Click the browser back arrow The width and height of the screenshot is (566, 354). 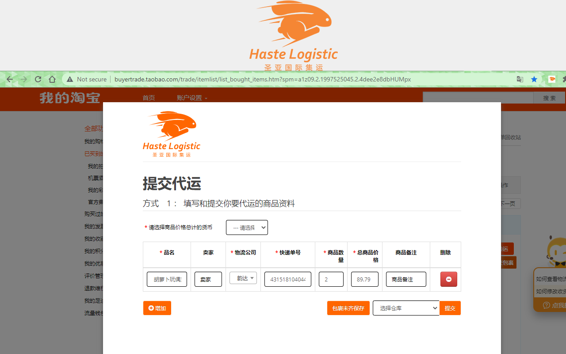[x=10, y=79]
